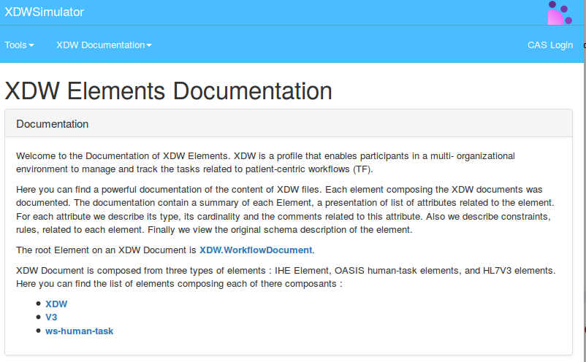Expand the caret next to XDW Documentation
This screenshot has width=586, height=362.
149,46
